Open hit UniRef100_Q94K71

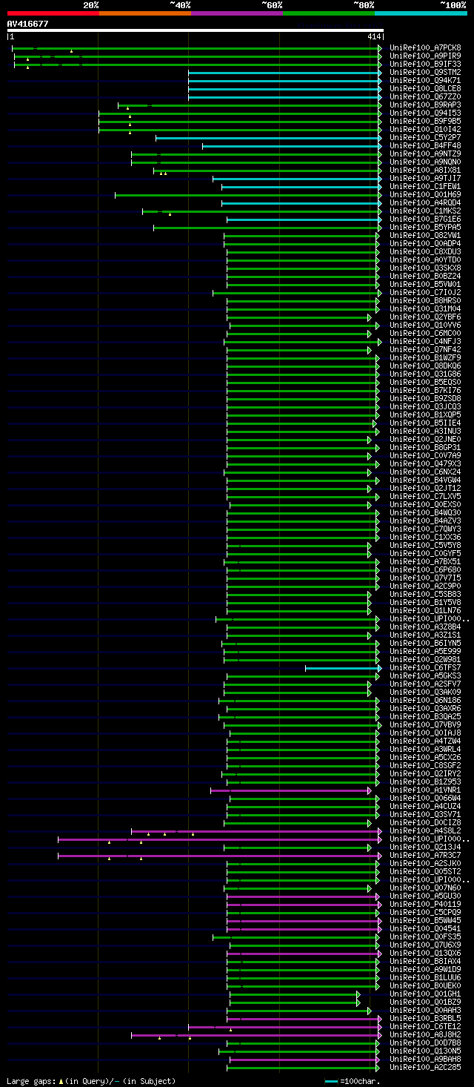425,80
